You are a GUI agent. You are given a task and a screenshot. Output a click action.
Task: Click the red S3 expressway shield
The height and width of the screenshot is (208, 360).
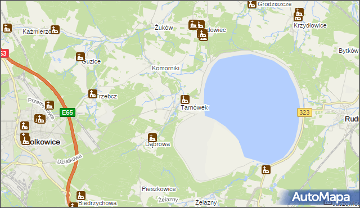click(x=4, y=53)
